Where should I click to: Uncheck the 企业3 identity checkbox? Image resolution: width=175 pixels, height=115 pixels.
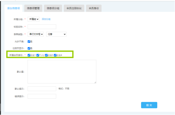point(46,55)
